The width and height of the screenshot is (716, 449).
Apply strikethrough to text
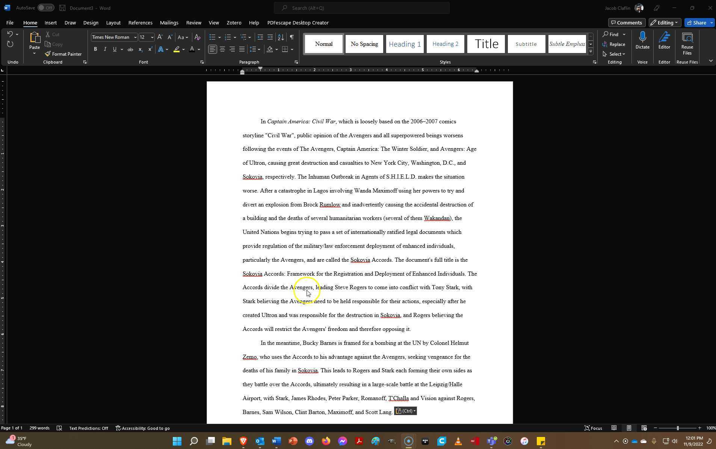click(x=130, y=49)
